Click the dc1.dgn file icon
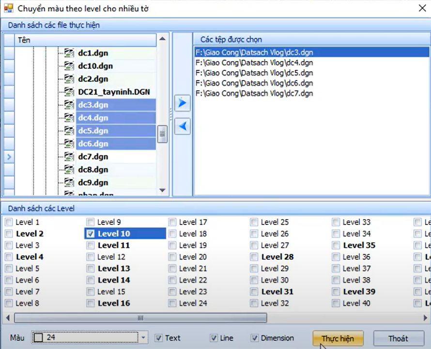 pos(69,53)
